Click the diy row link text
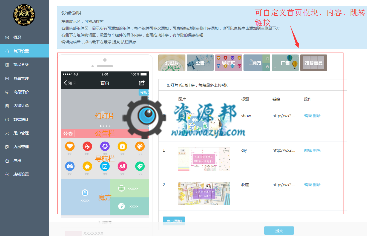 284,150
